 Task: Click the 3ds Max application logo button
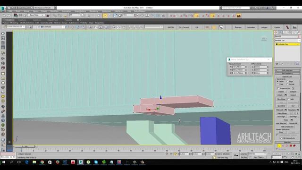[3, 8]
